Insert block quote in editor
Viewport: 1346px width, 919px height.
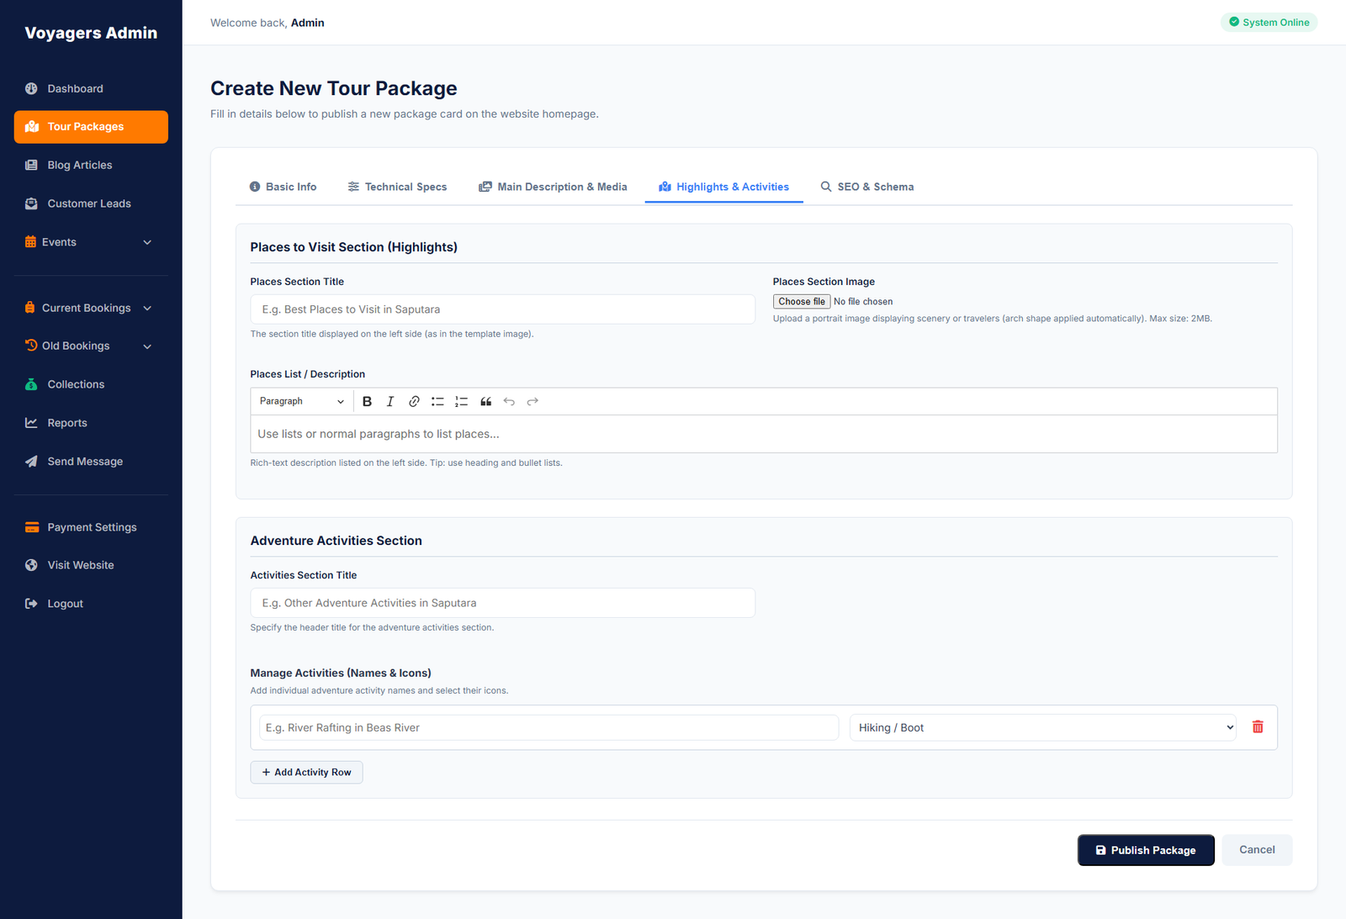(x=485, y=402)
